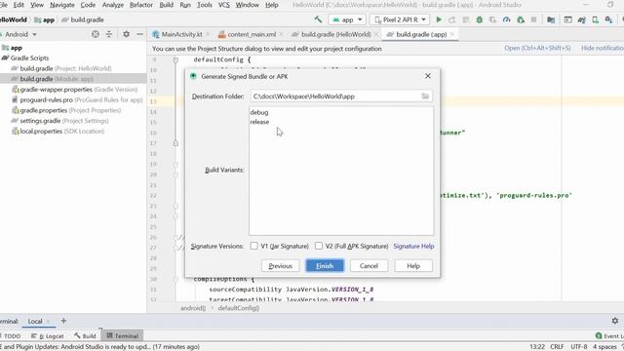Click the Attach Debugger to Android Process icon
The height and width of the screenshot is (351, 624).
point(520,19)
